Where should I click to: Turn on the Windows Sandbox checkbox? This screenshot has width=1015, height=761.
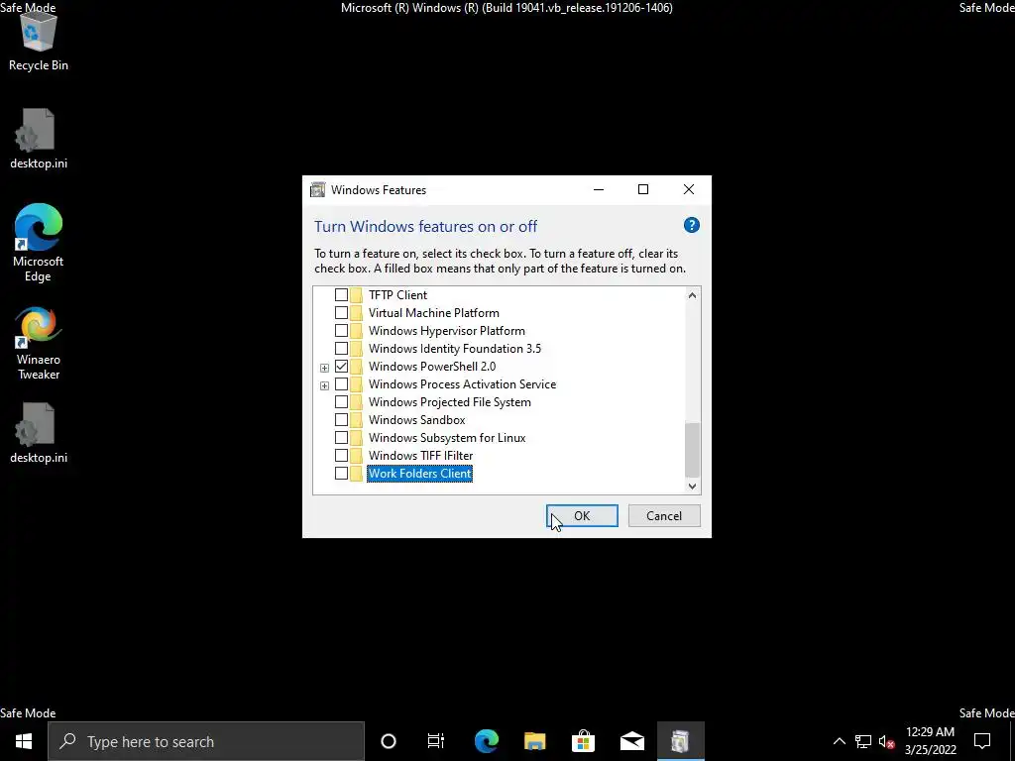point(341,420)
